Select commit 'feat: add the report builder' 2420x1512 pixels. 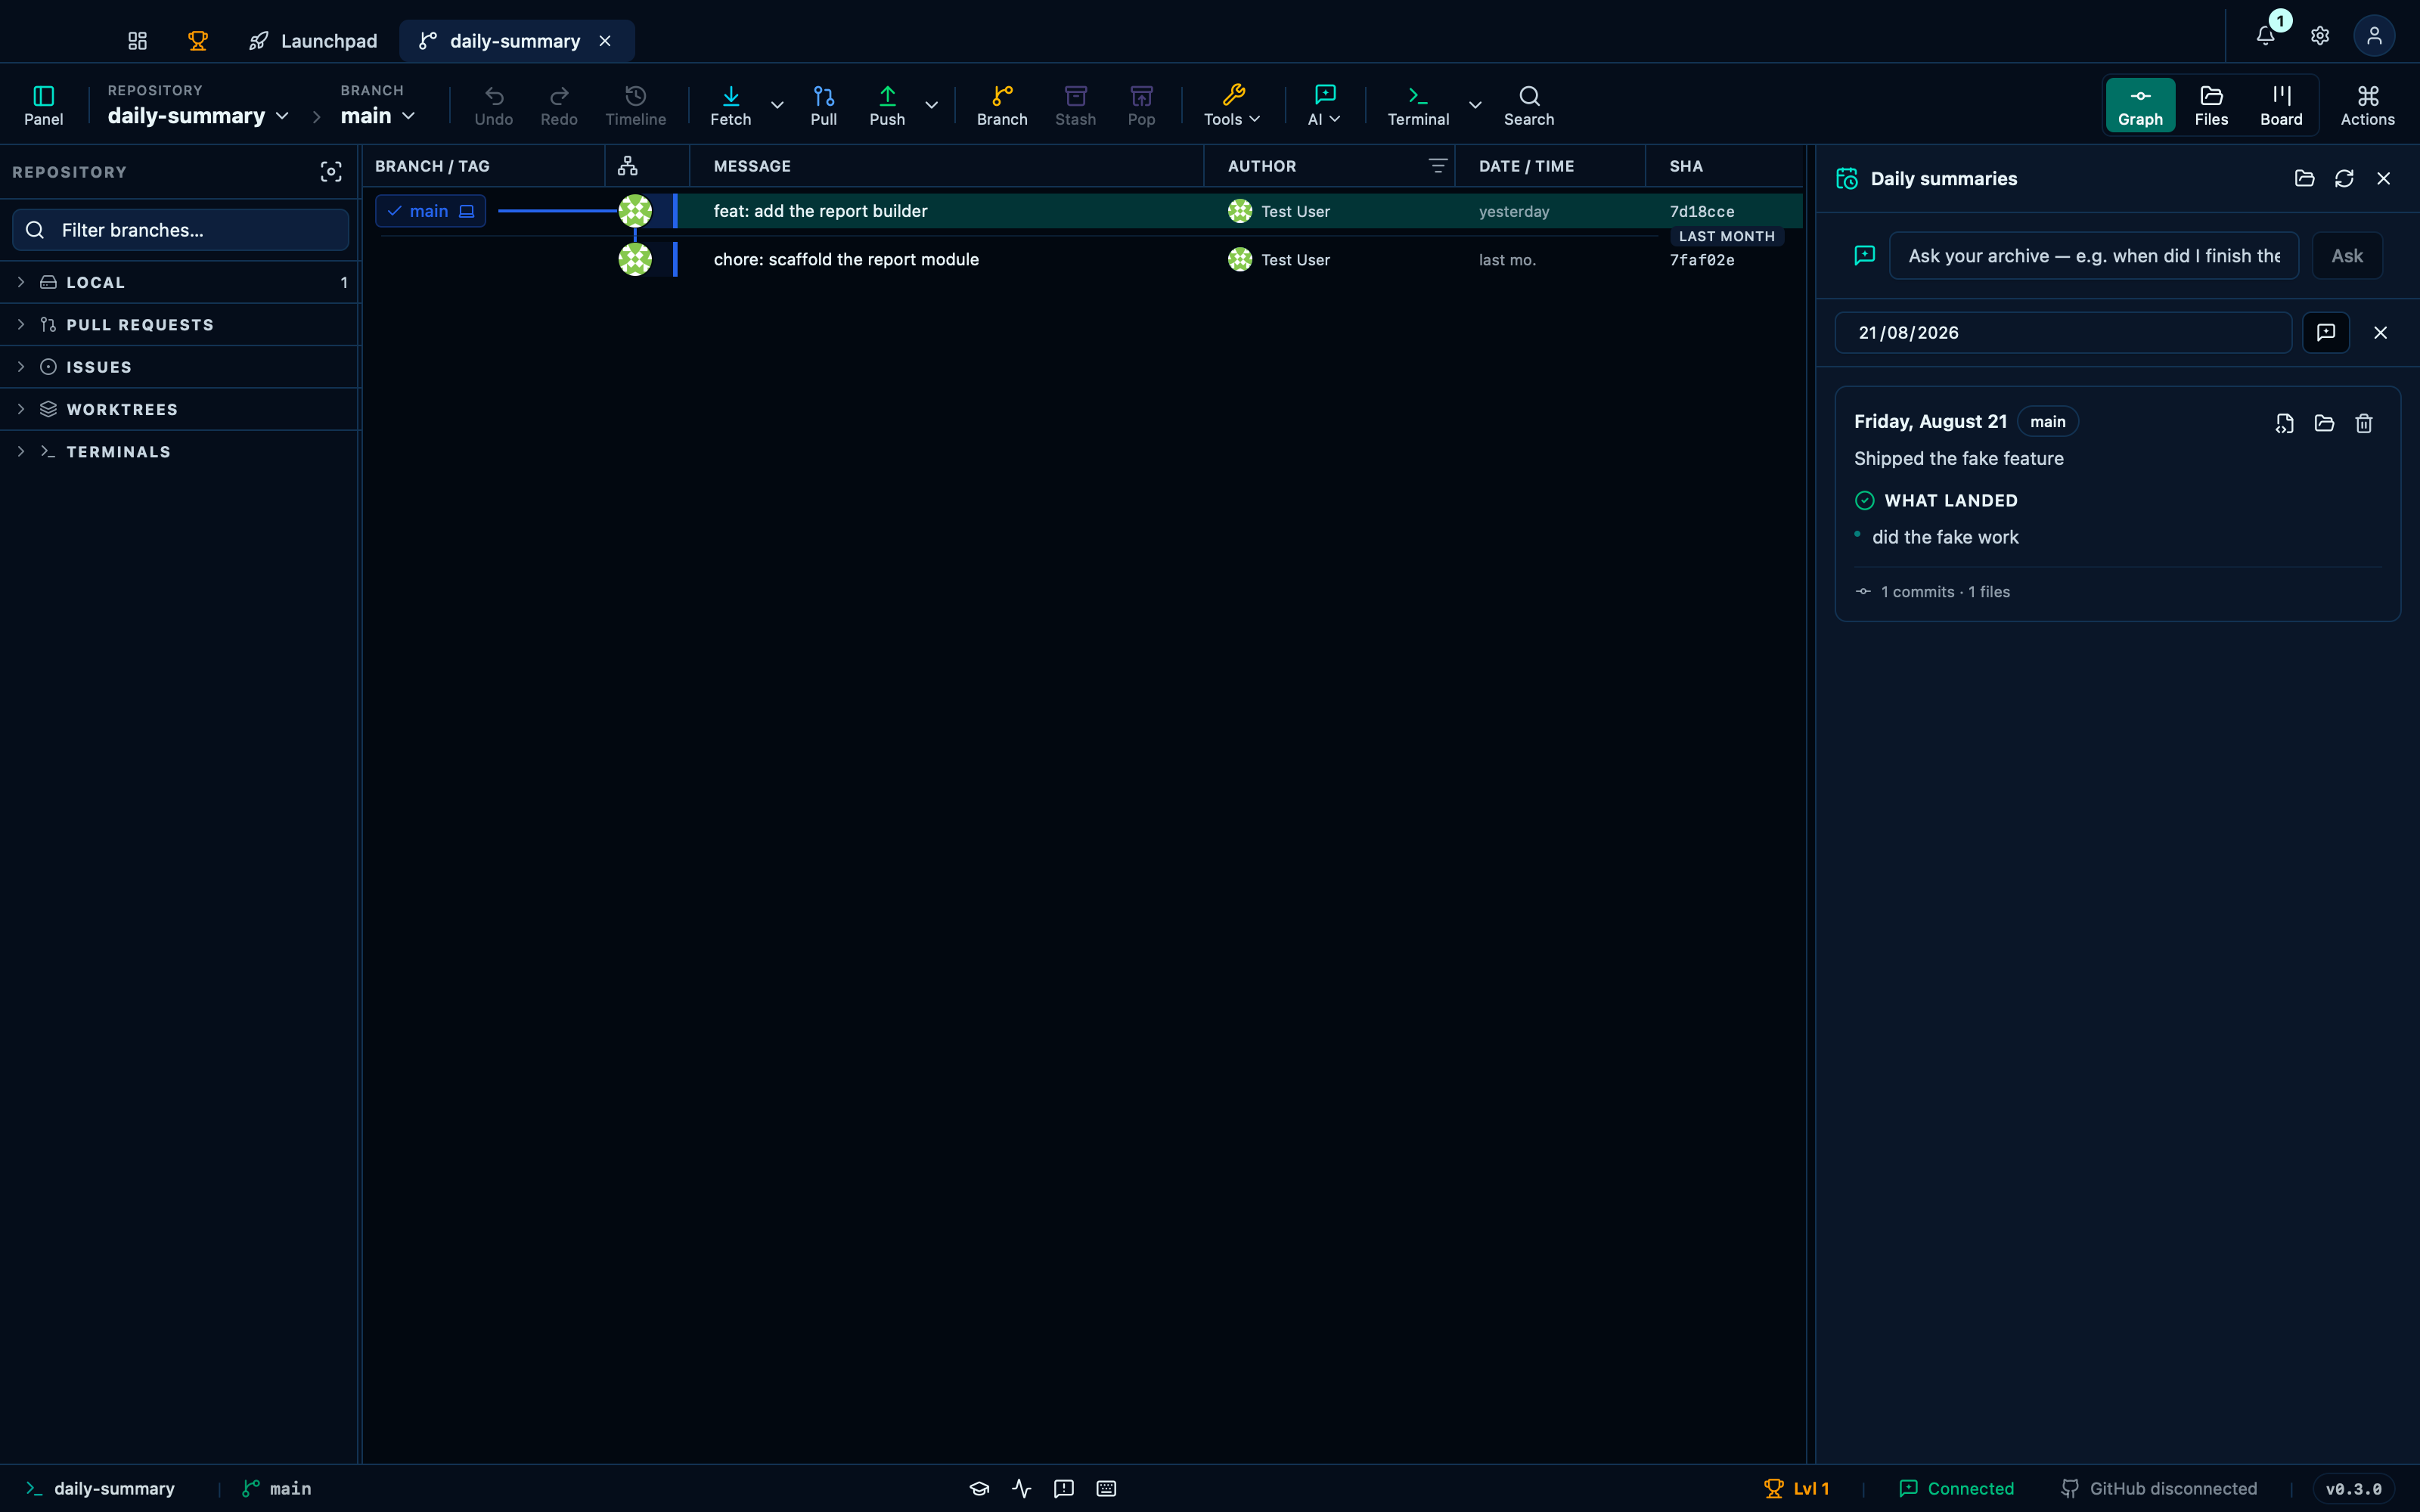tap(820, 211)
